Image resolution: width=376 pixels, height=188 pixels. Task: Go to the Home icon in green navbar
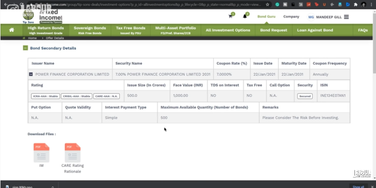11,30
